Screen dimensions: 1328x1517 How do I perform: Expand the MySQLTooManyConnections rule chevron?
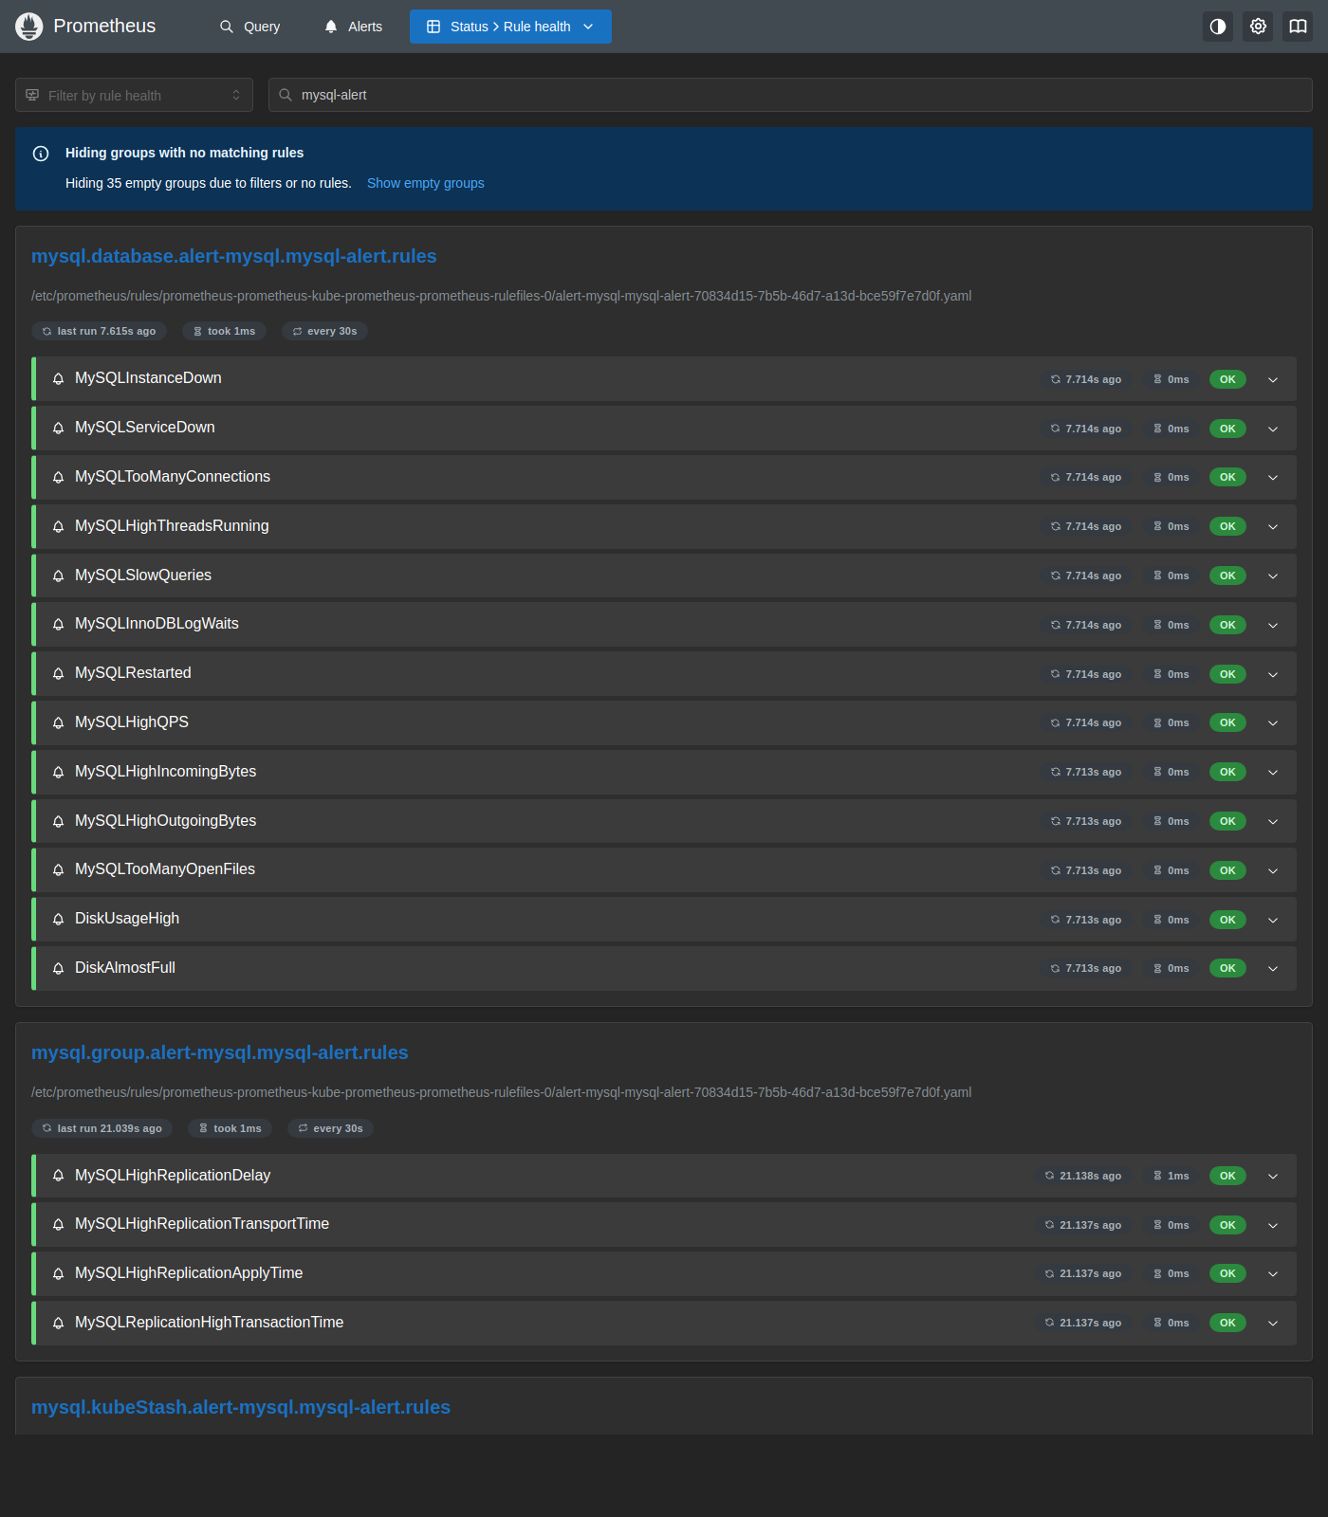tap(1273, 477)
